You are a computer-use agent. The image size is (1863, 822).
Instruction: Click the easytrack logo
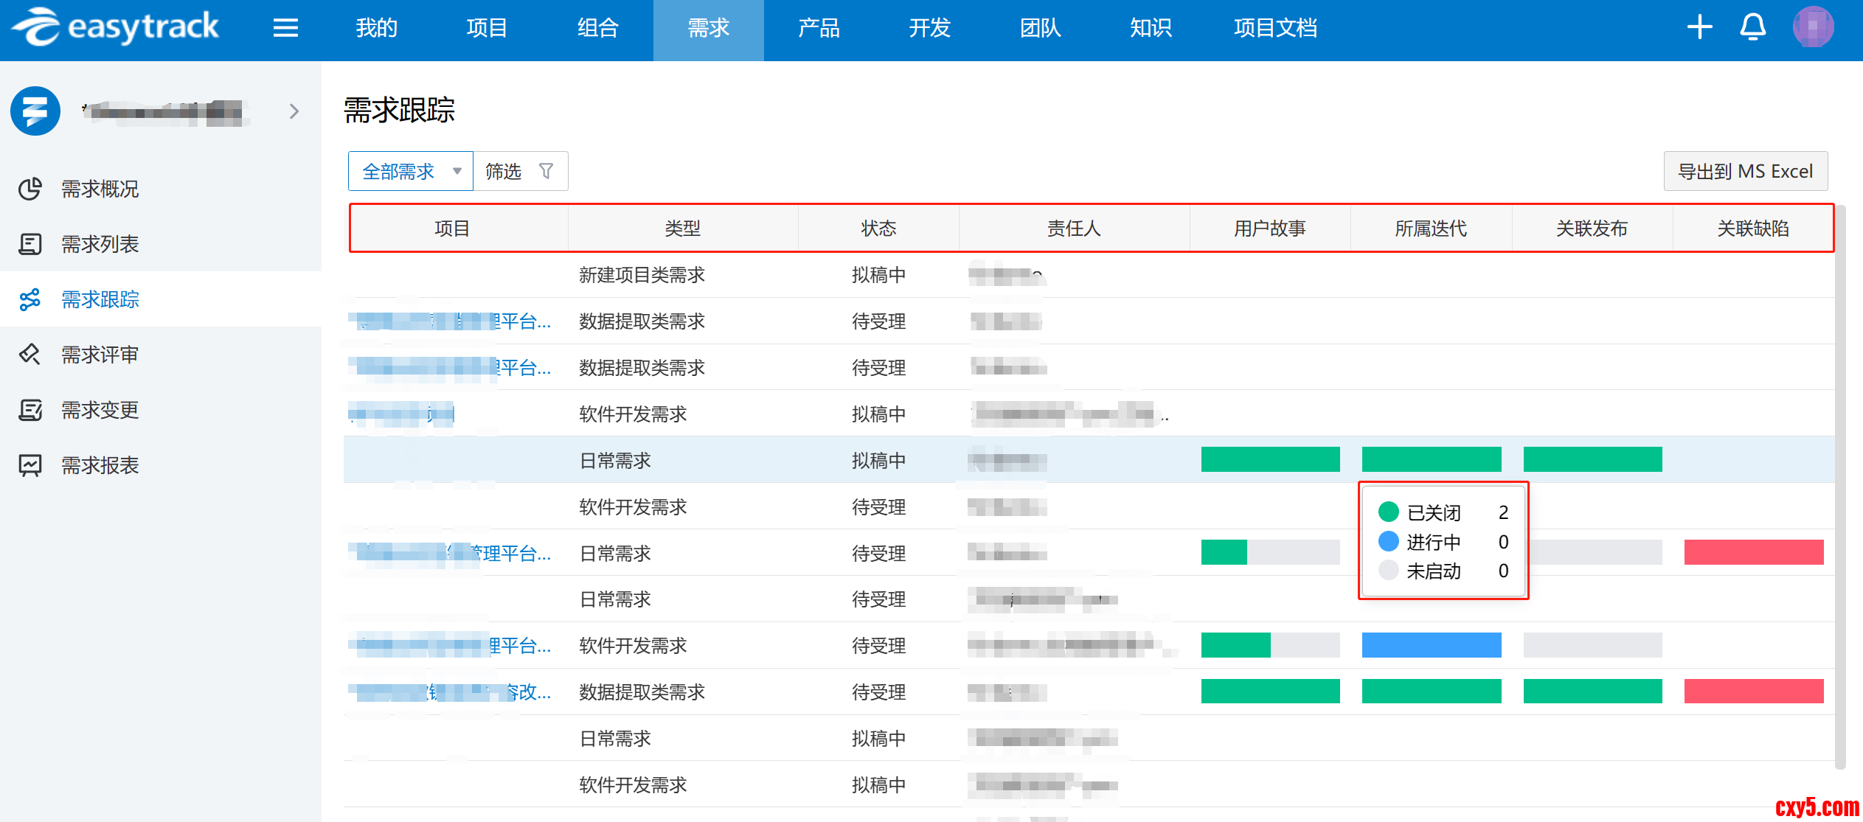click(116, 27)
